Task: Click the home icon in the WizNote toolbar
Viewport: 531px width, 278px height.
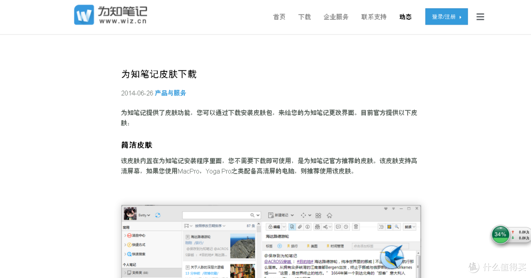Action: pyautogui.click(x=329, y=216)
